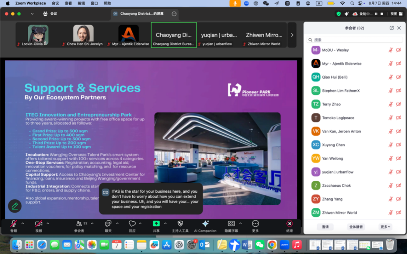Click the participant search field
Viewport: 407px width, 254px height.
[354, 40]
